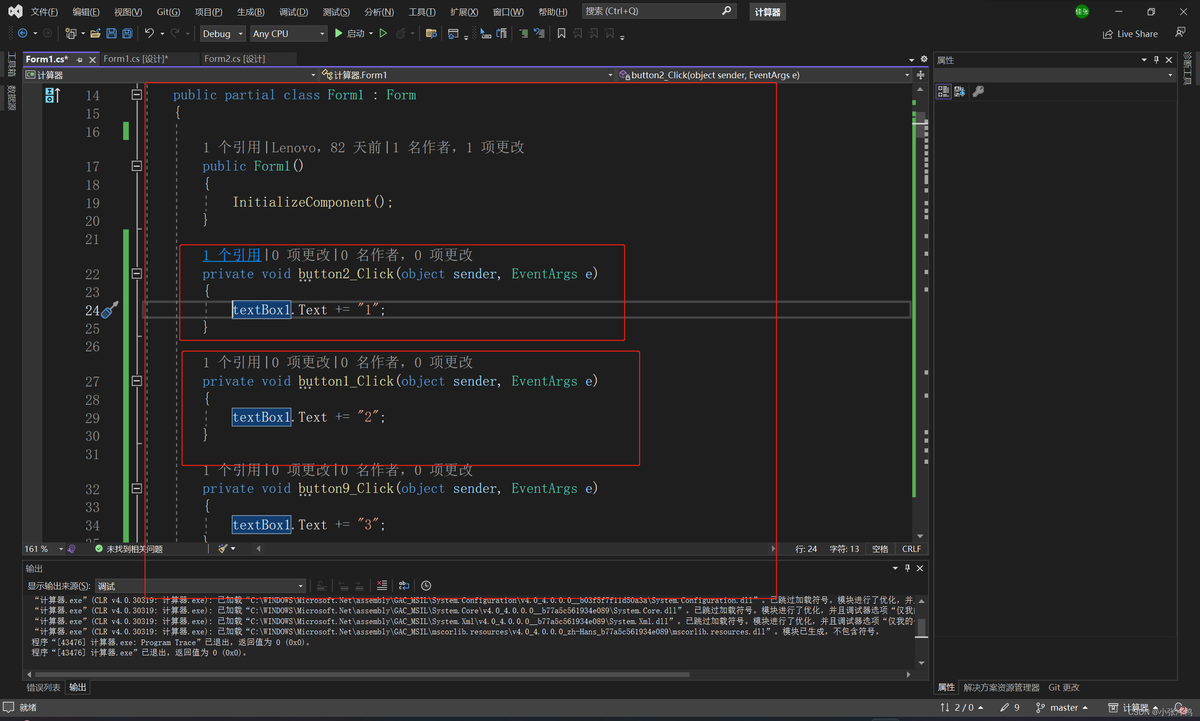Click the Alphabetical sort icon in Properties
This screenshot has width=1200, height=721.
960,91
